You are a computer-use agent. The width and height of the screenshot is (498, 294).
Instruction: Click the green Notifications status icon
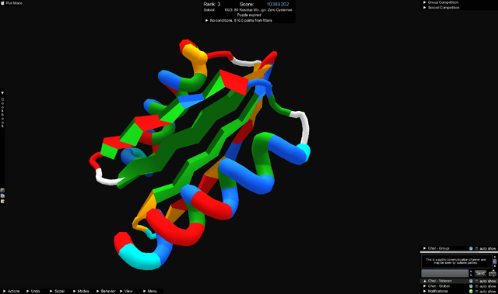click(471, 291)
